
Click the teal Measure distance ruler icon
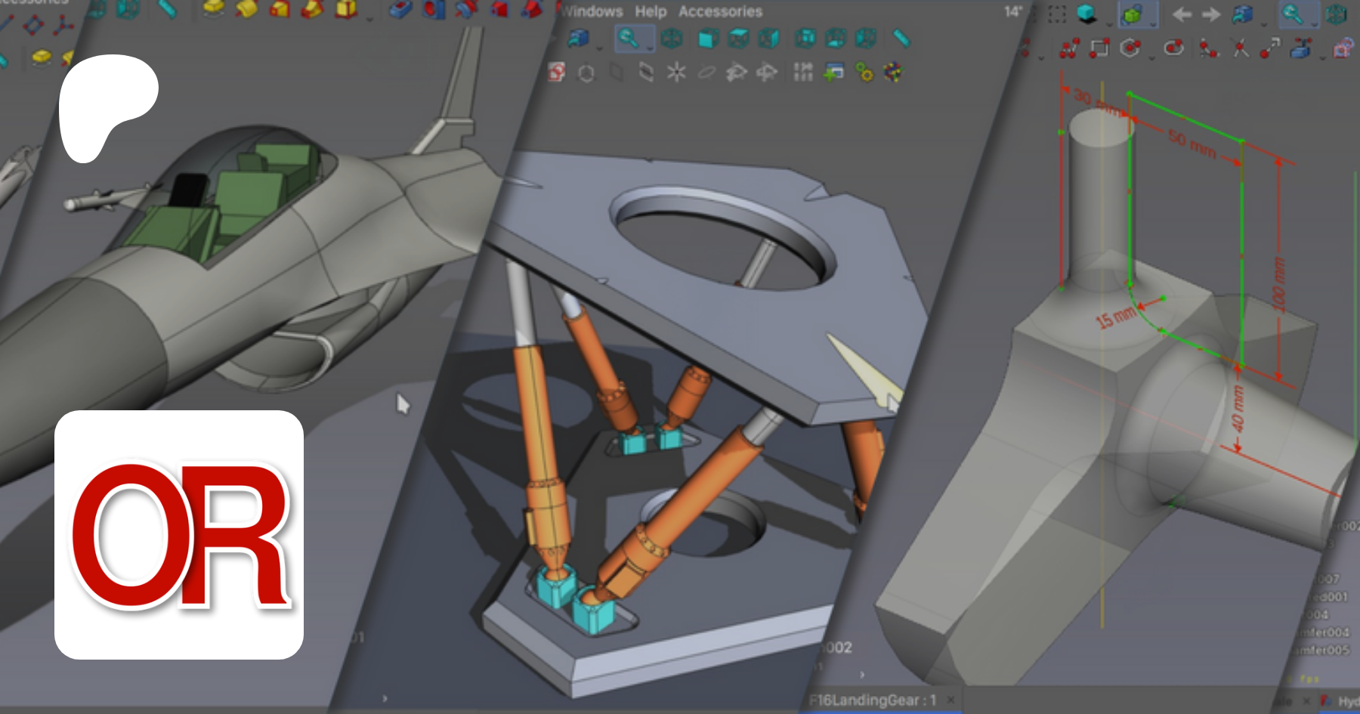click(901, 39)
